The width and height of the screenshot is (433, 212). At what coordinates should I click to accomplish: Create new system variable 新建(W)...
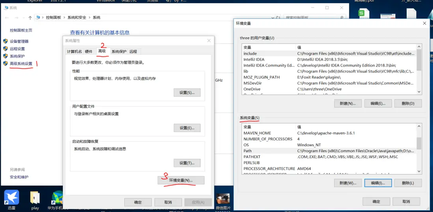pyautogui.click(x=348, y=183)
